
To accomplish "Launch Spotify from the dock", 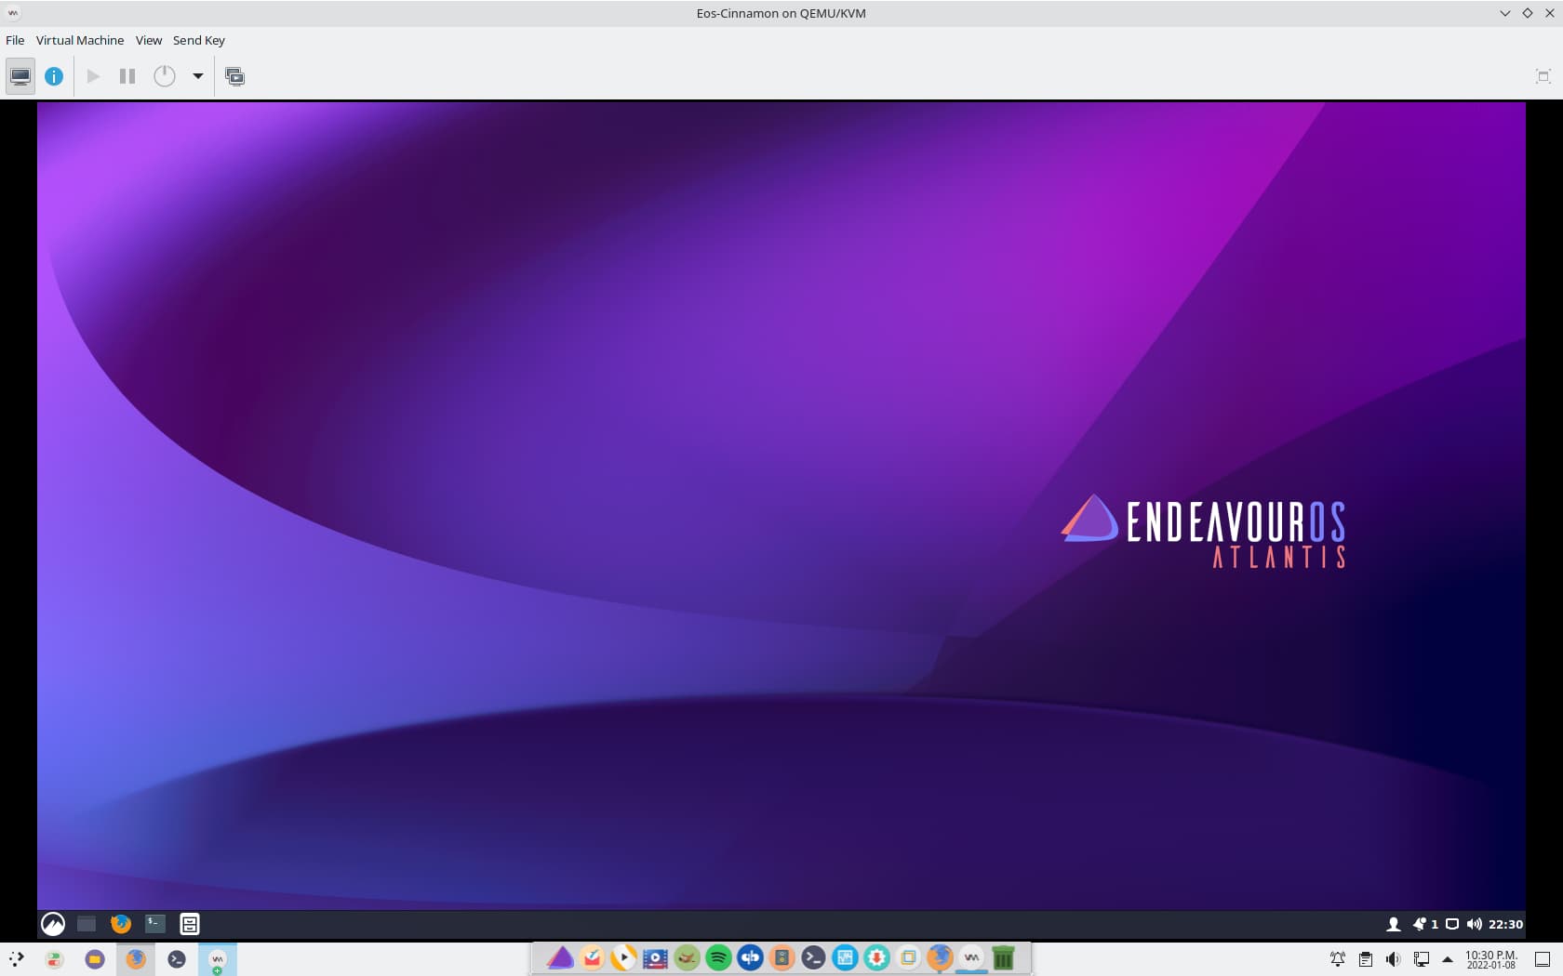I will [719, 957].
